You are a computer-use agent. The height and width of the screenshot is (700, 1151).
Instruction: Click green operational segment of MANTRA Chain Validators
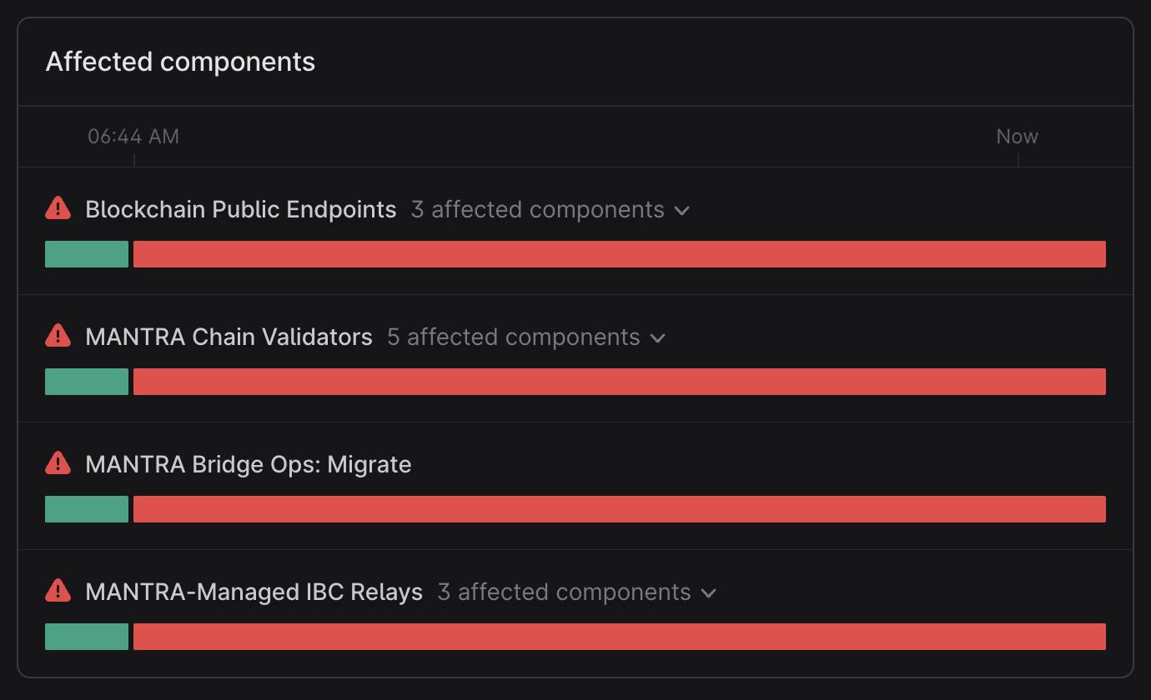[87, 382]
